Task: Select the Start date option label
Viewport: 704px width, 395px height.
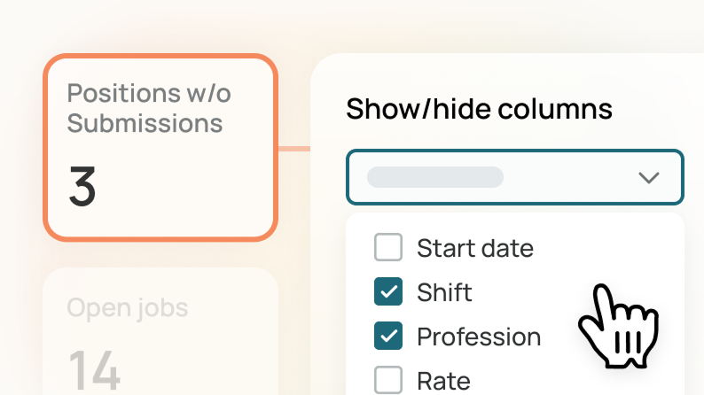Action: pyautogui.click(x=475, y=248)
